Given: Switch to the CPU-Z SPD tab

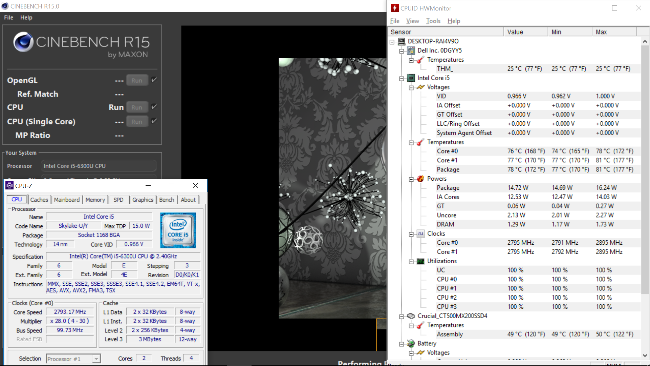Looking at the screenshot, I should 118,200.
